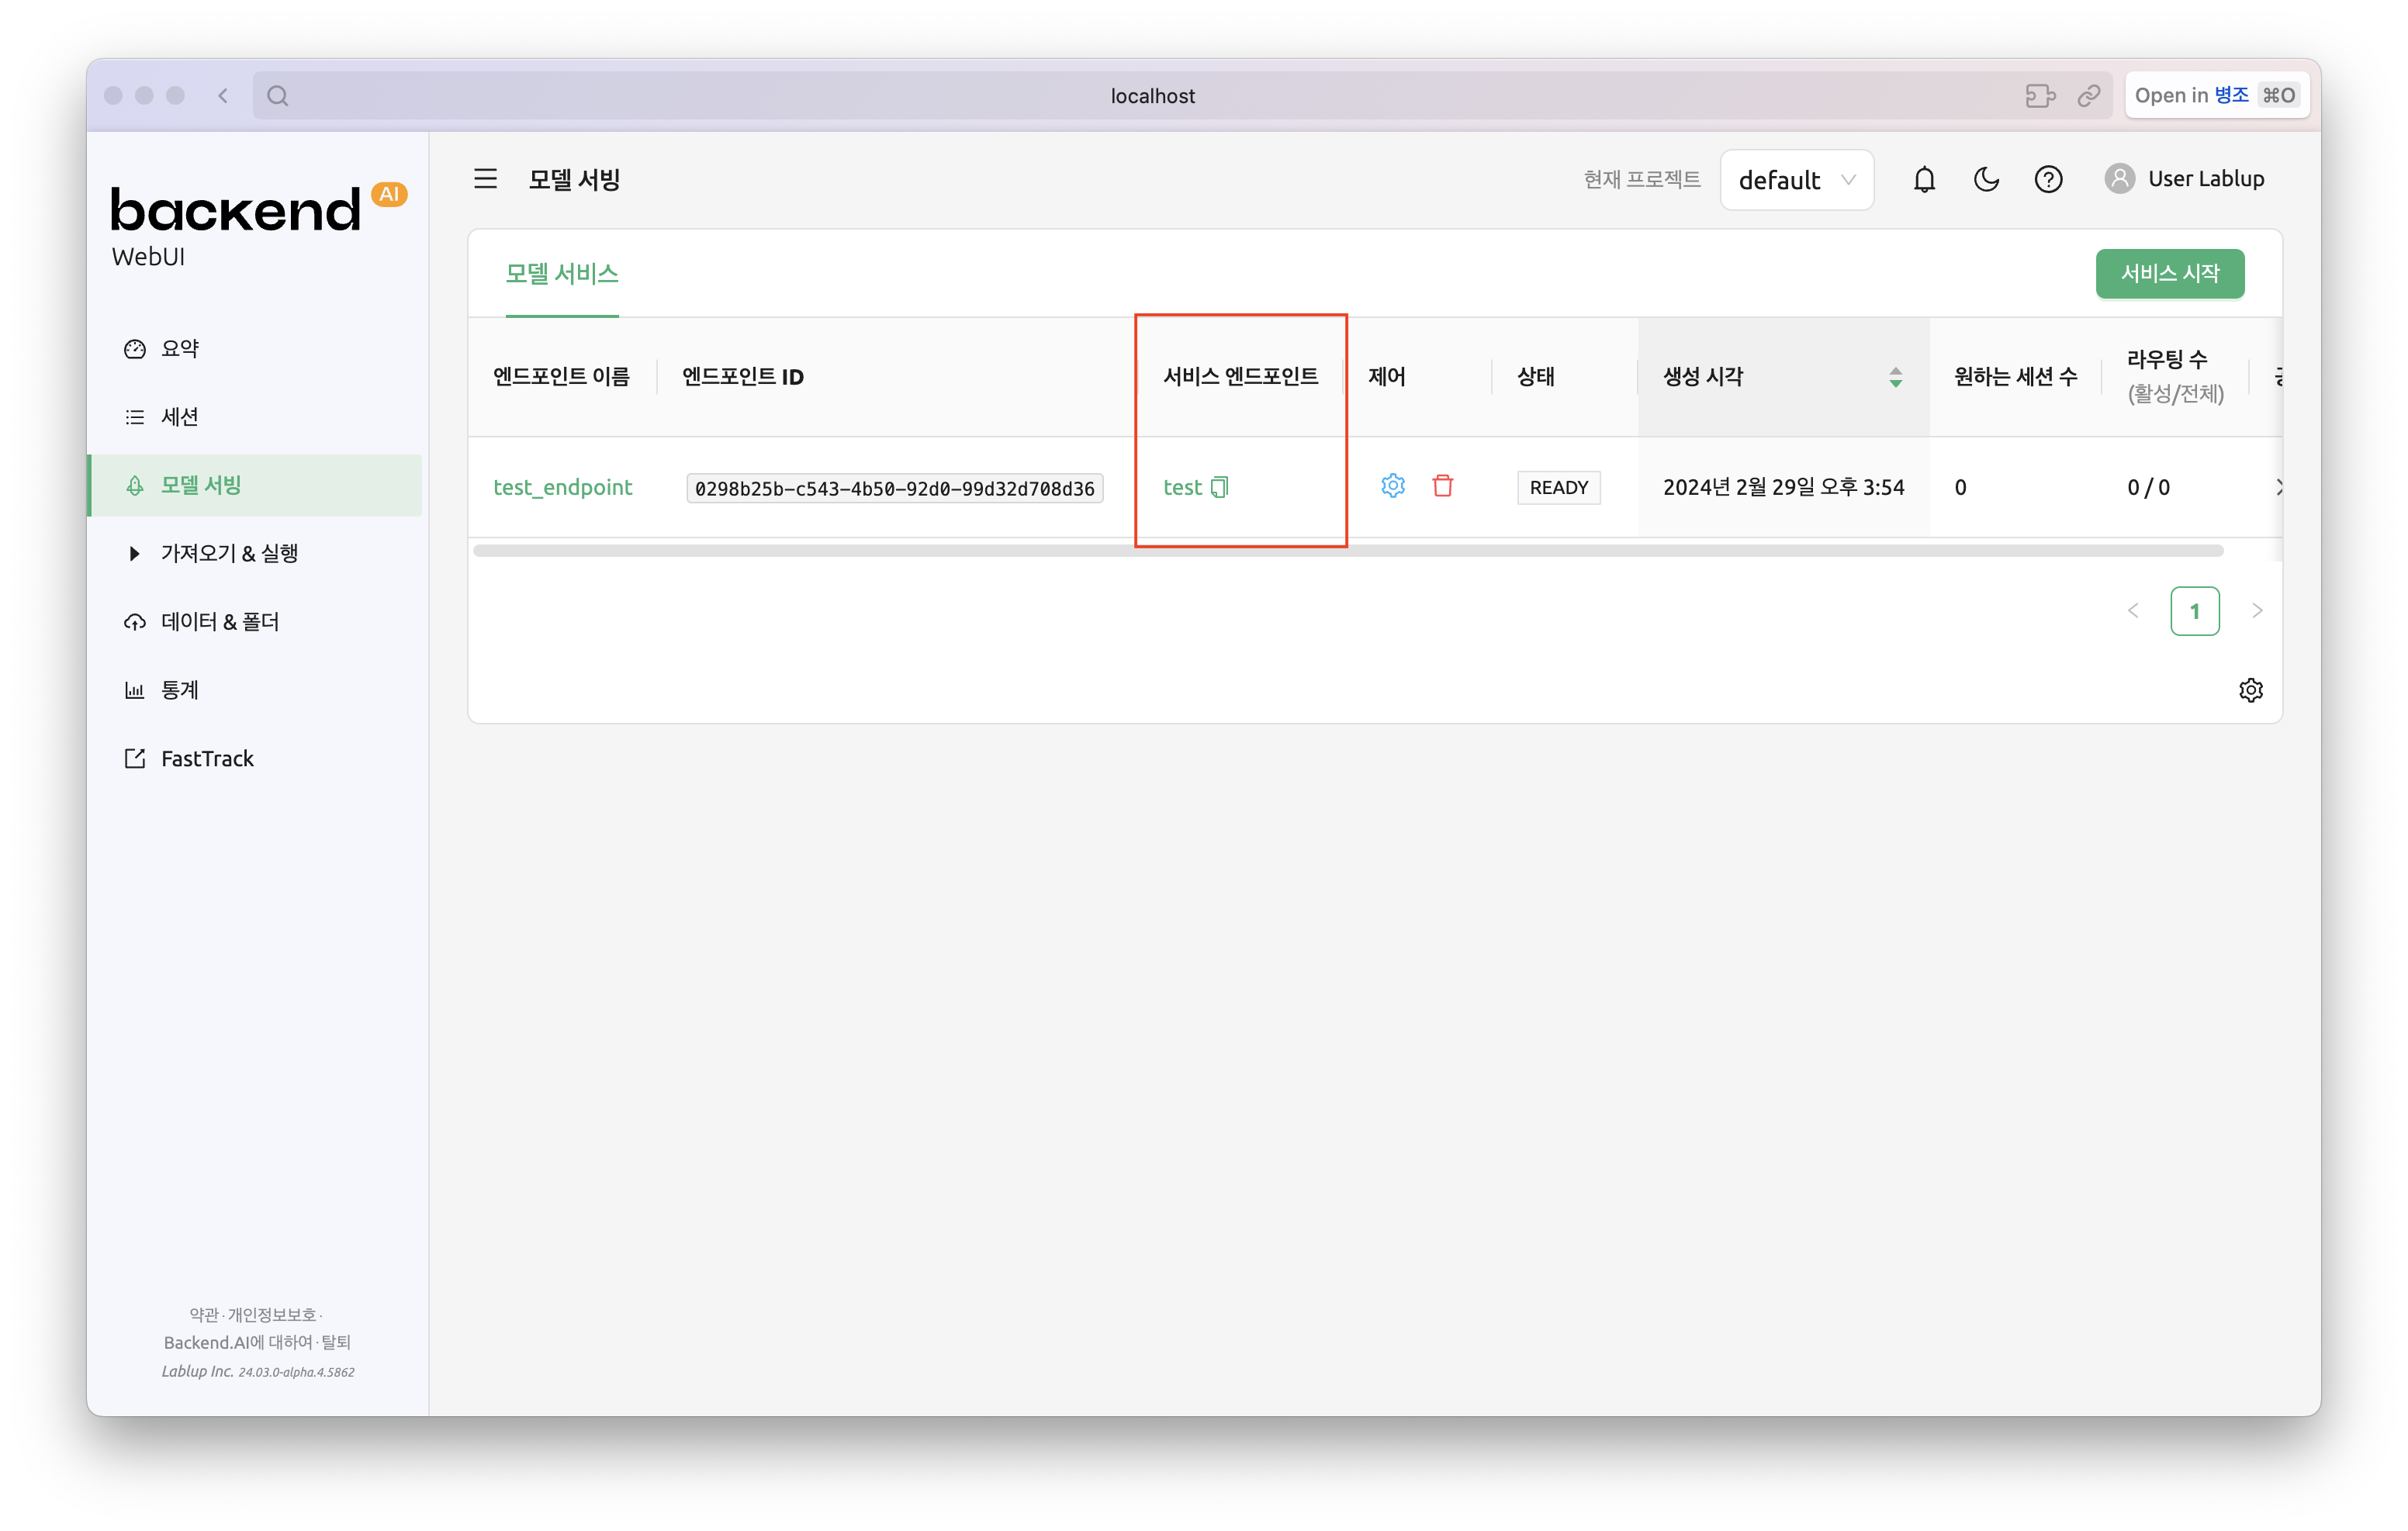The width and height of the screenshot is (2408, 1531).
Task: Toggle dark mode with the moon icon
Action: point(1986,180)
